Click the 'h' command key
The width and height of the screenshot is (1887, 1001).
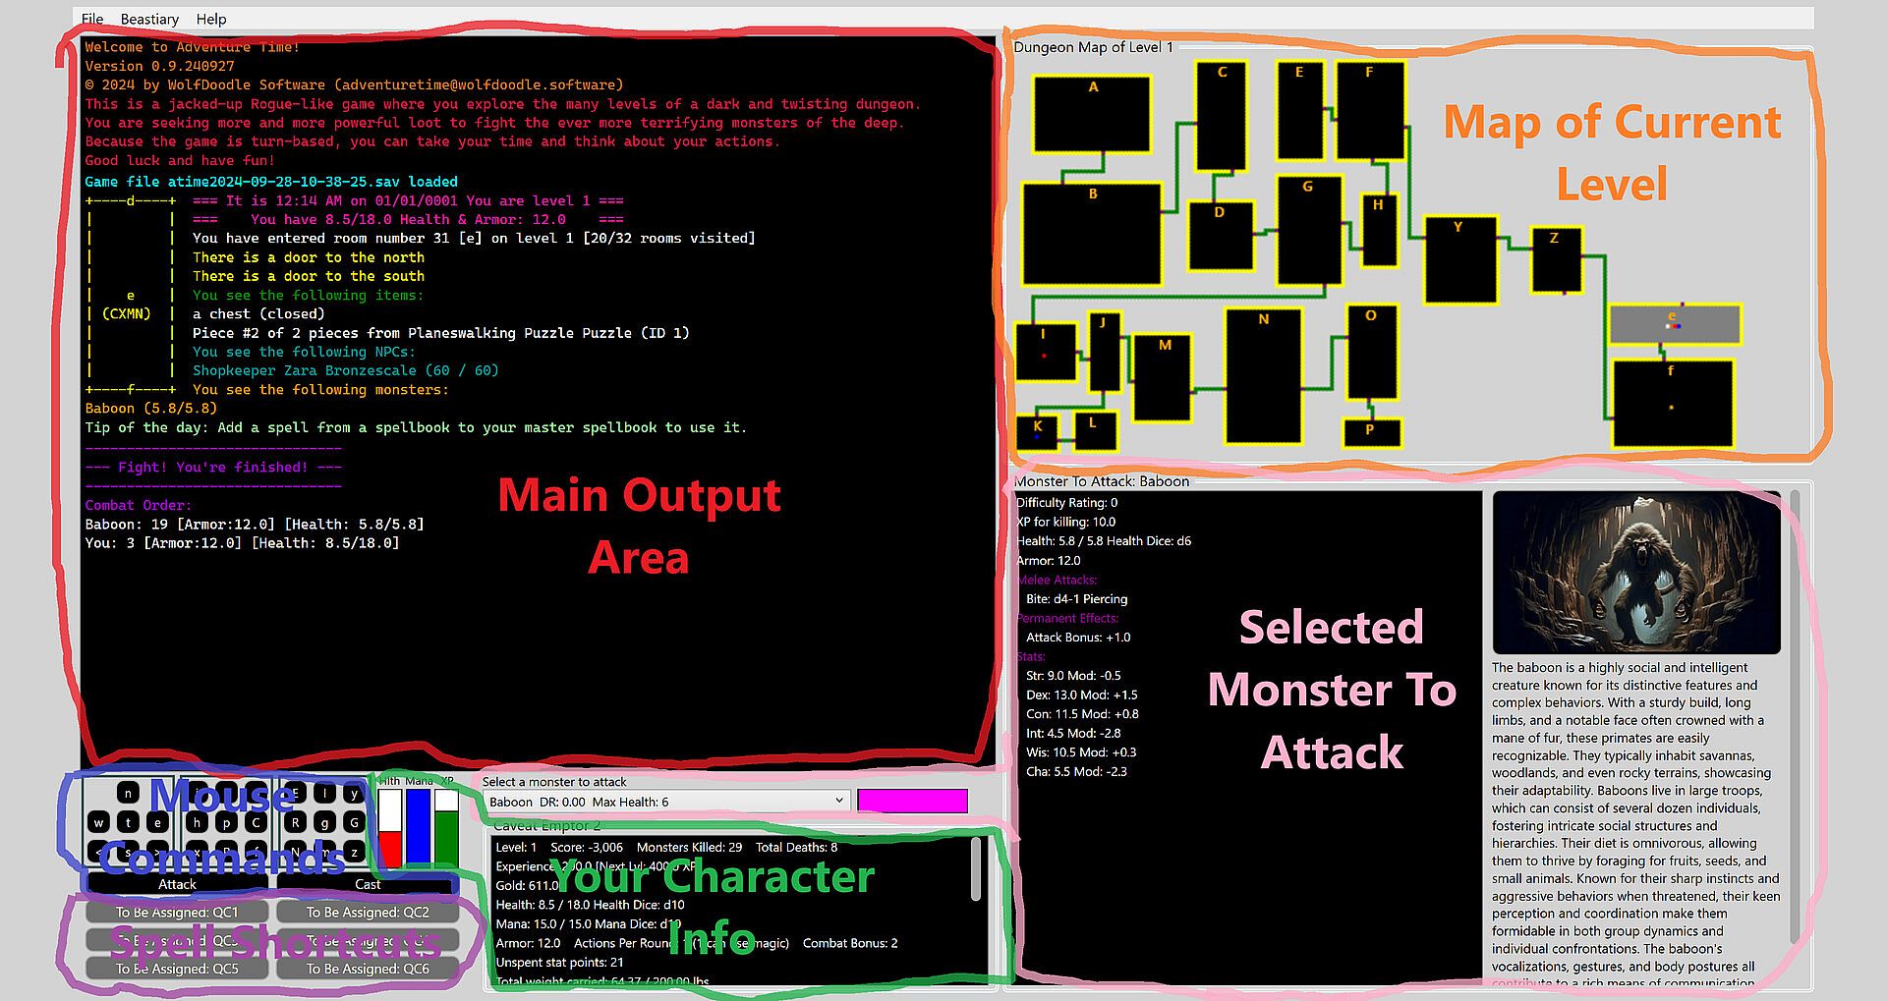coord(197,822)
